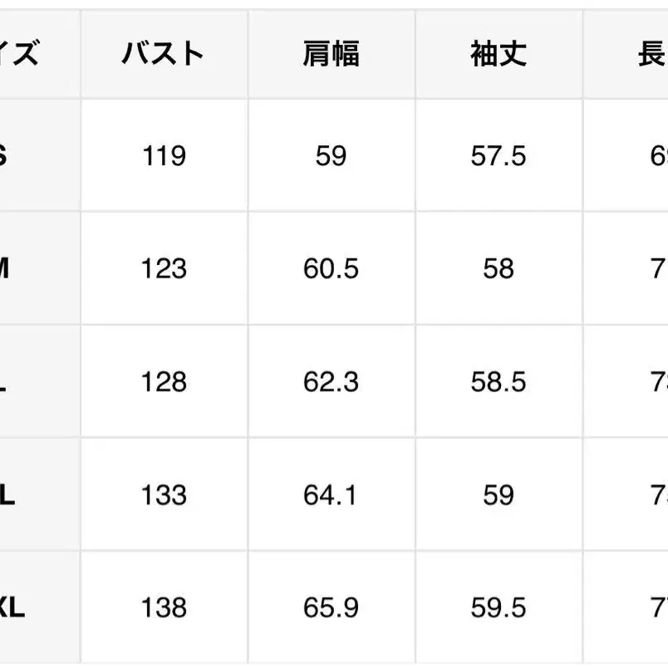
Task: Select the bust value 119
Action: 164,156
